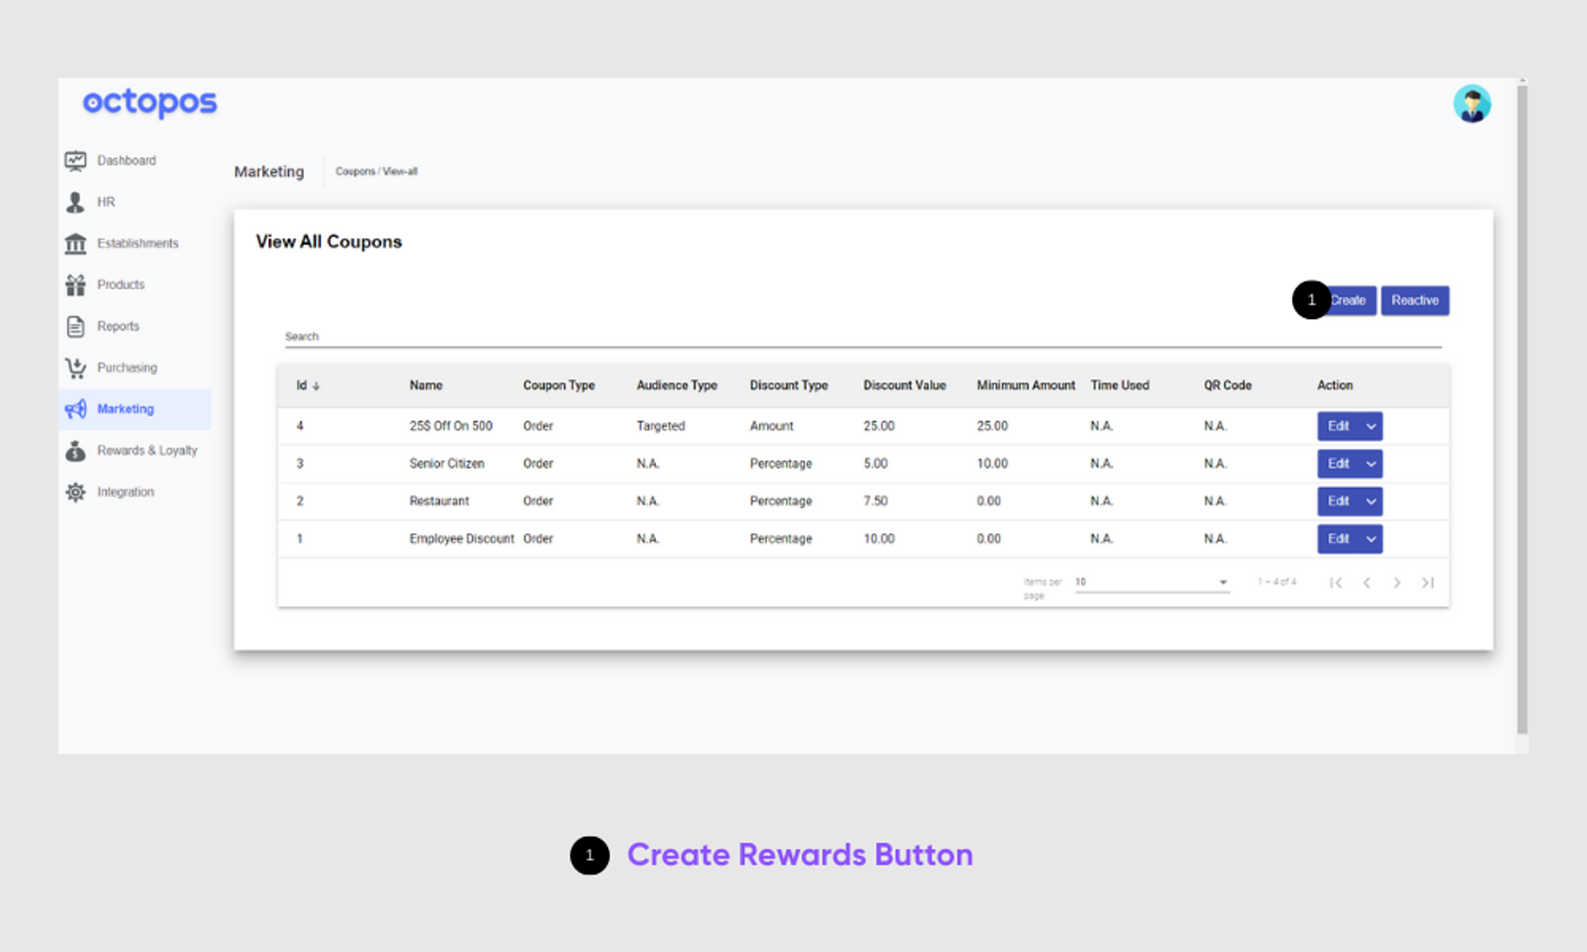Click user profile avatar icon top right
The image size is (1587, 952).
1473,104
